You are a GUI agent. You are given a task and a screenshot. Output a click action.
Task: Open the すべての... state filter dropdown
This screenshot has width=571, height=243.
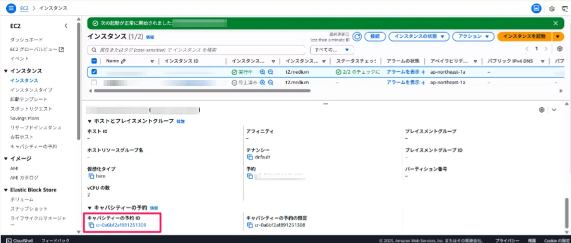pyautogui.click(x=332, y=49)
